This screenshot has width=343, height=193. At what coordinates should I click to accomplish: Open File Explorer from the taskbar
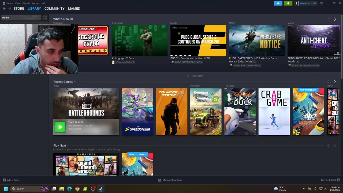tap(62, 189)
